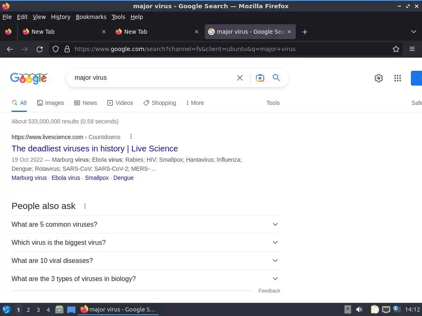
Task: Open the Marburg virus sitelink
Action: 29,178
